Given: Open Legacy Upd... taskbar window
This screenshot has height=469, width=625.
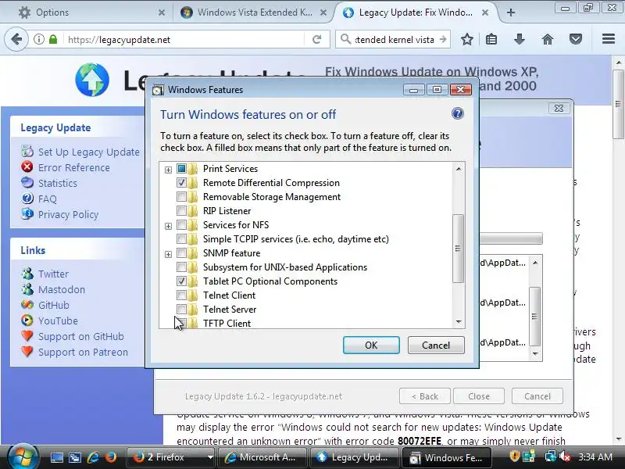Looking at the screenshot, I should 355,457.
